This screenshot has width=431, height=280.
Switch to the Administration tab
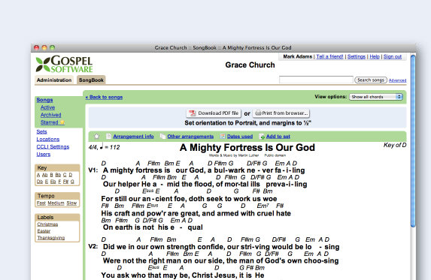[54, 80]
